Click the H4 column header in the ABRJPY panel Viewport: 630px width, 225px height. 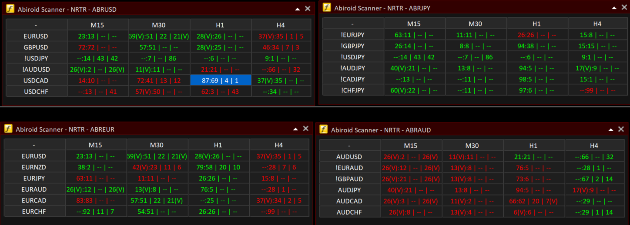(597, 24)
